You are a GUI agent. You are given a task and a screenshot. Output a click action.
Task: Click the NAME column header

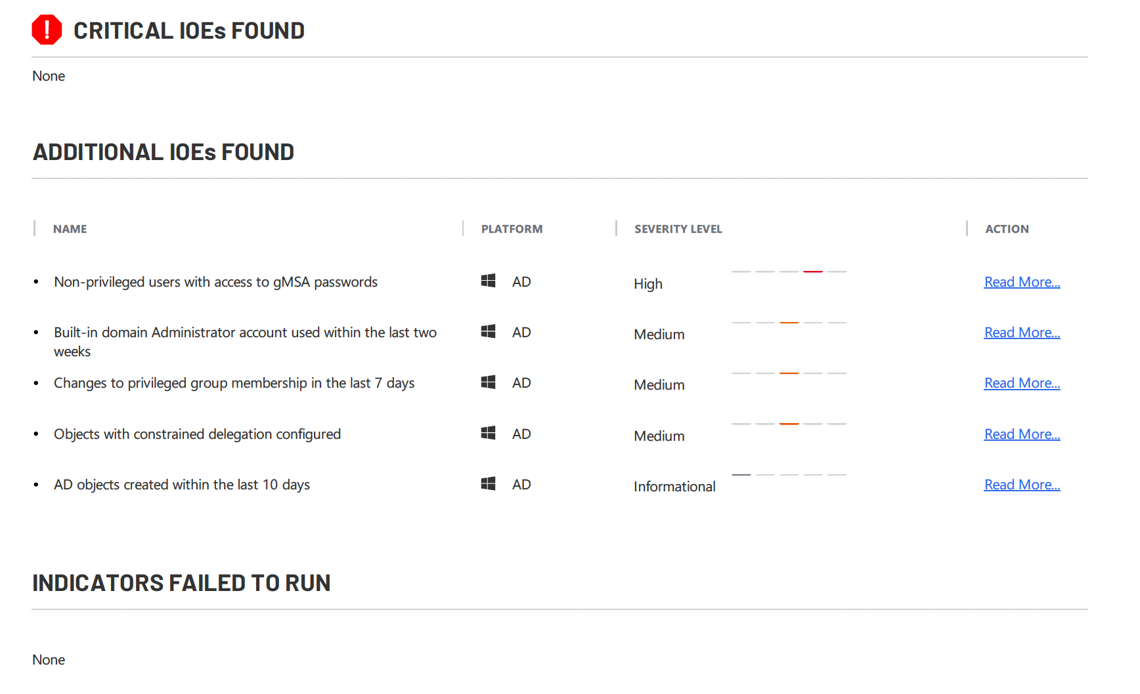pyautogui.click(x=70, y=229)
